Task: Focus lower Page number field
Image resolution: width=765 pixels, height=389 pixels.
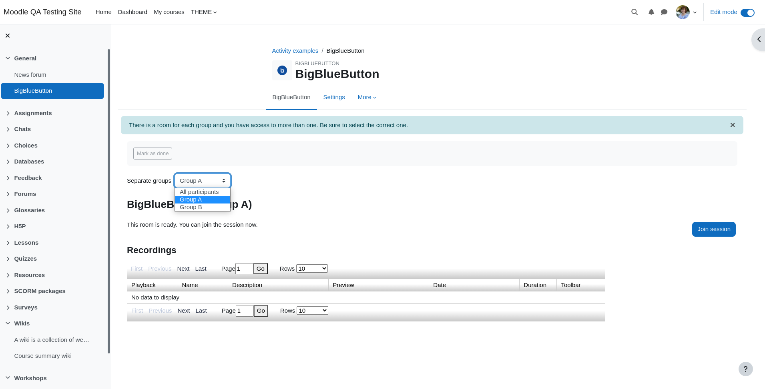Action: (x=245, y=311)
